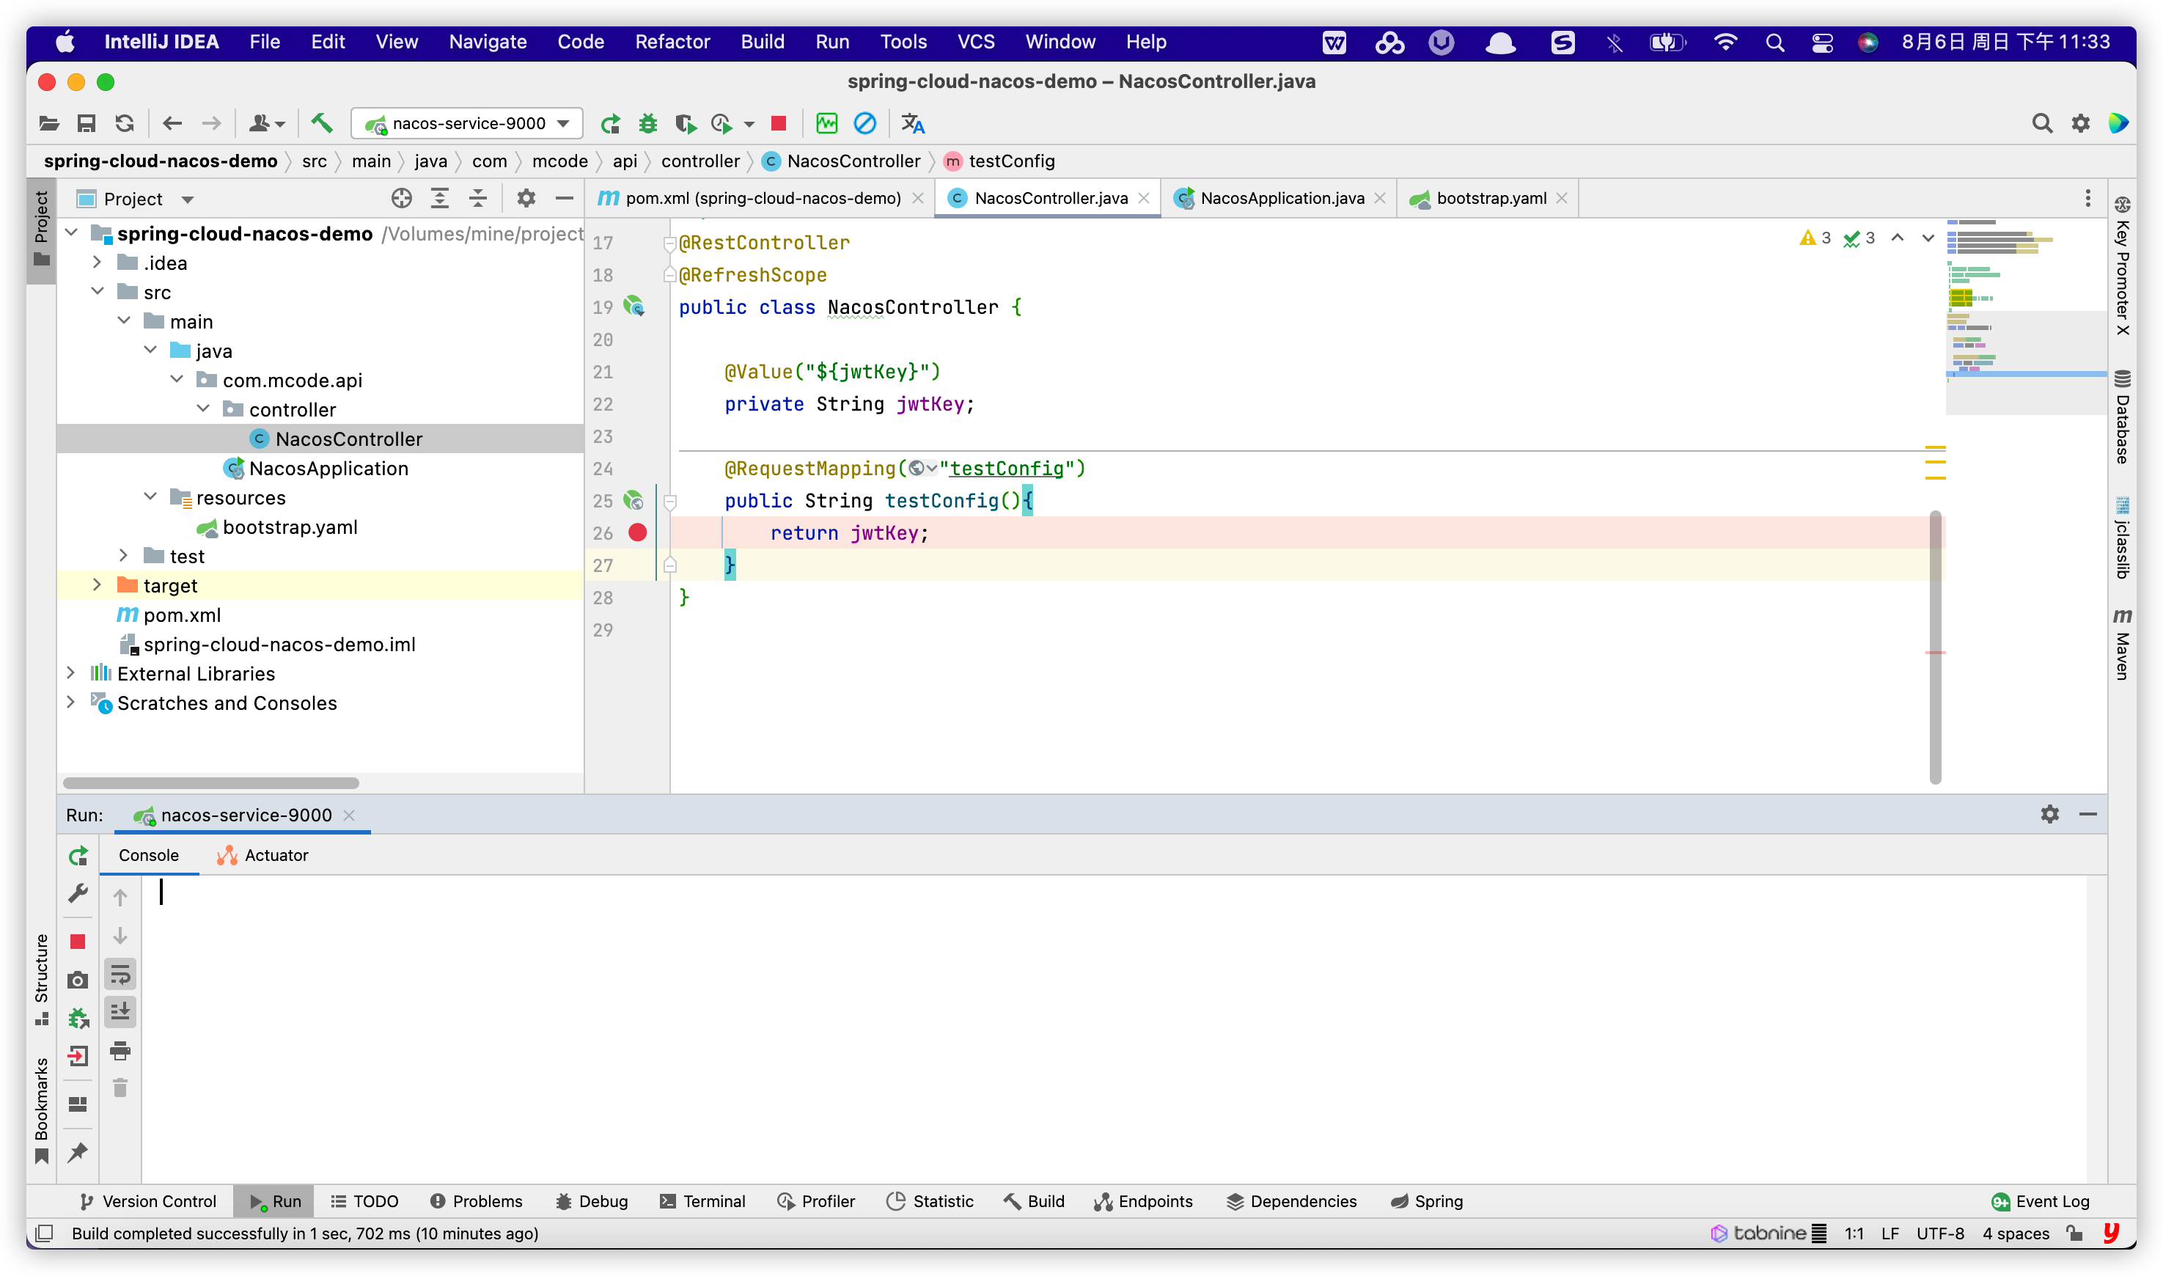Click the translate icon in toolbar
This screenshot has width=2163, height=1276.
click(913, 124)
